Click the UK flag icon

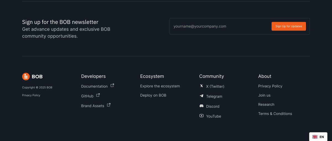click(315, 137)
